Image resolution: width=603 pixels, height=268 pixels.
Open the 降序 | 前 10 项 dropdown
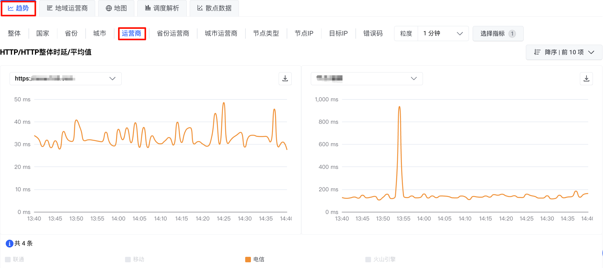[564, 52]
